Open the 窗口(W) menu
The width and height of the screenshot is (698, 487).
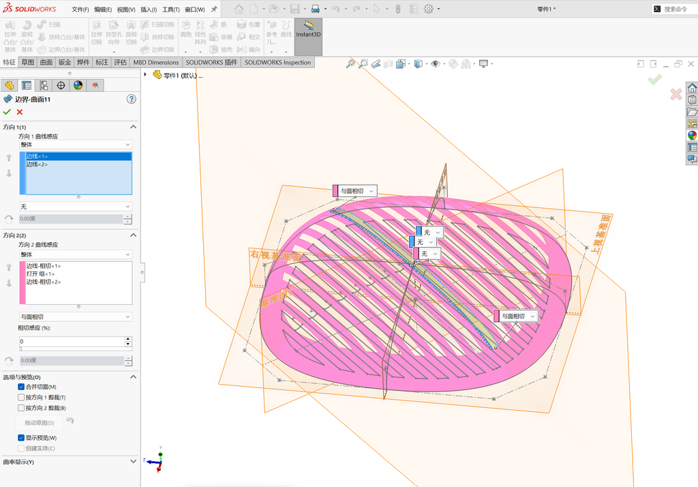tap(194, 10)
